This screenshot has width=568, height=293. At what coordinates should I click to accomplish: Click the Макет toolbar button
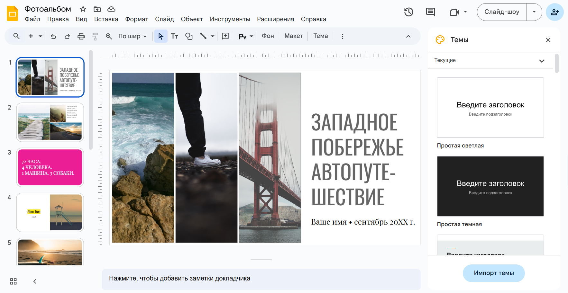293,36
